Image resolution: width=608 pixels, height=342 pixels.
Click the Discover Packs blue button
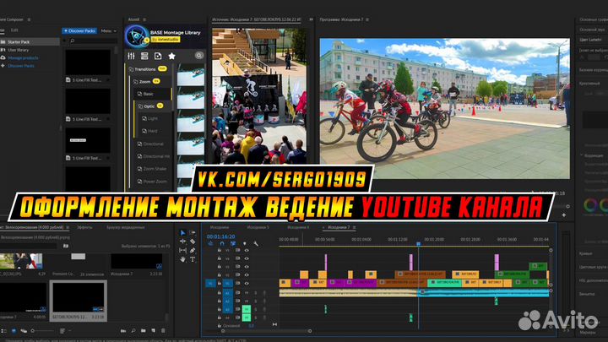(79, 30)
